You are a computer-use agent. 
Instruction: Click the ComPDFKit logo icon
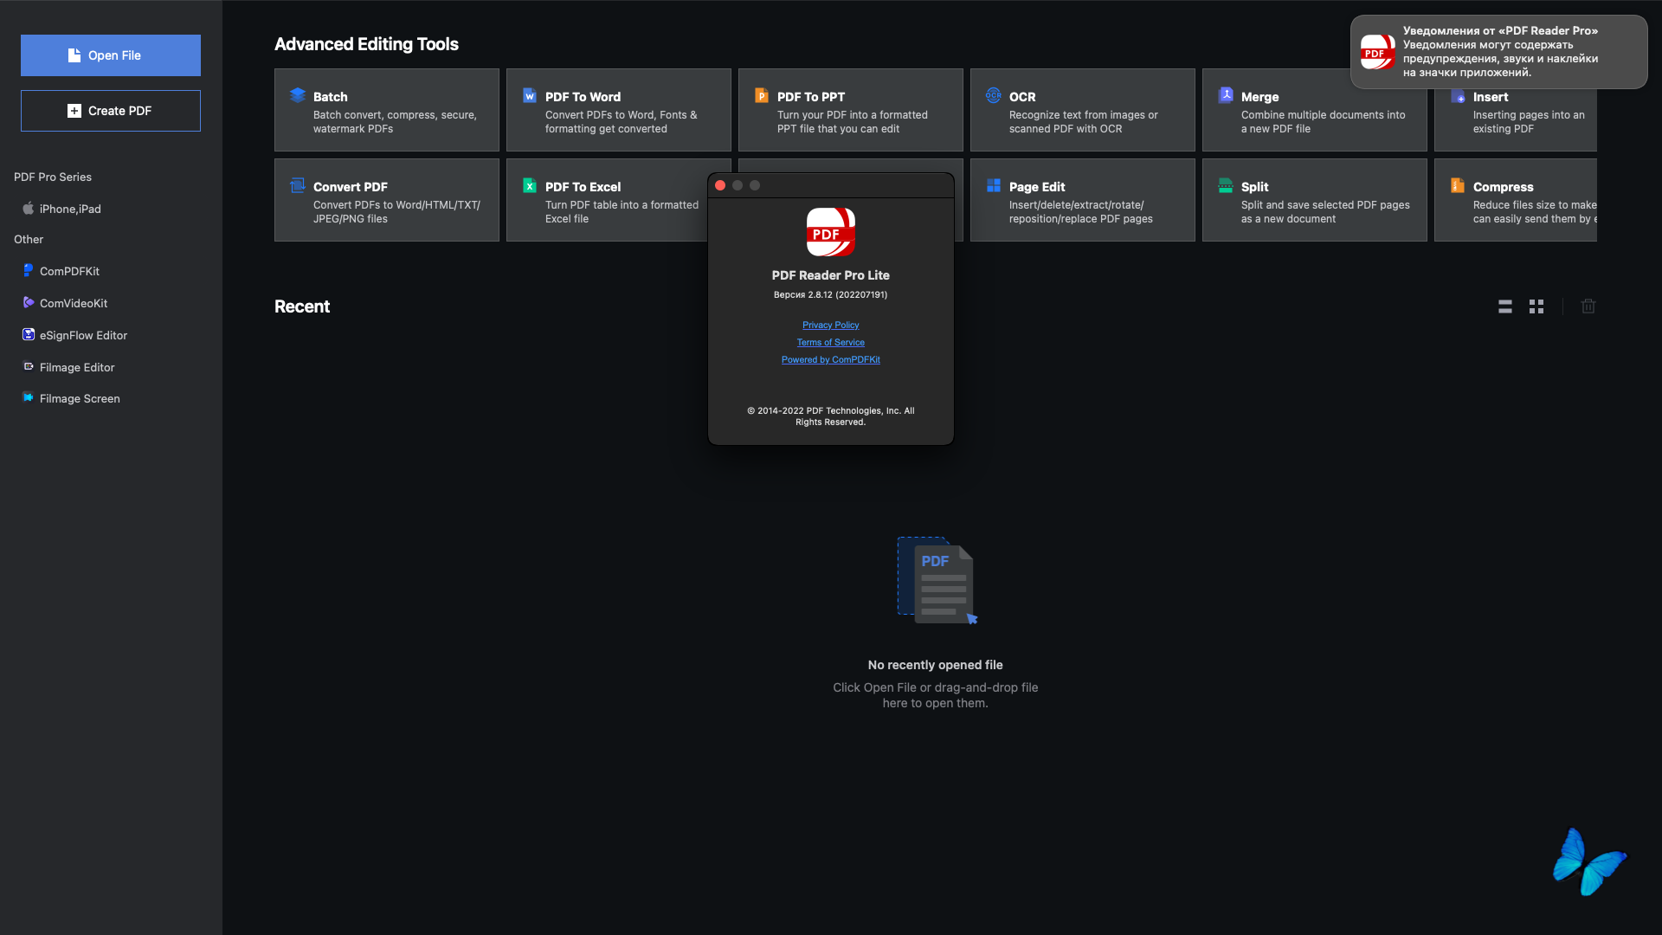pyautogui.click(x=29, y=270)
